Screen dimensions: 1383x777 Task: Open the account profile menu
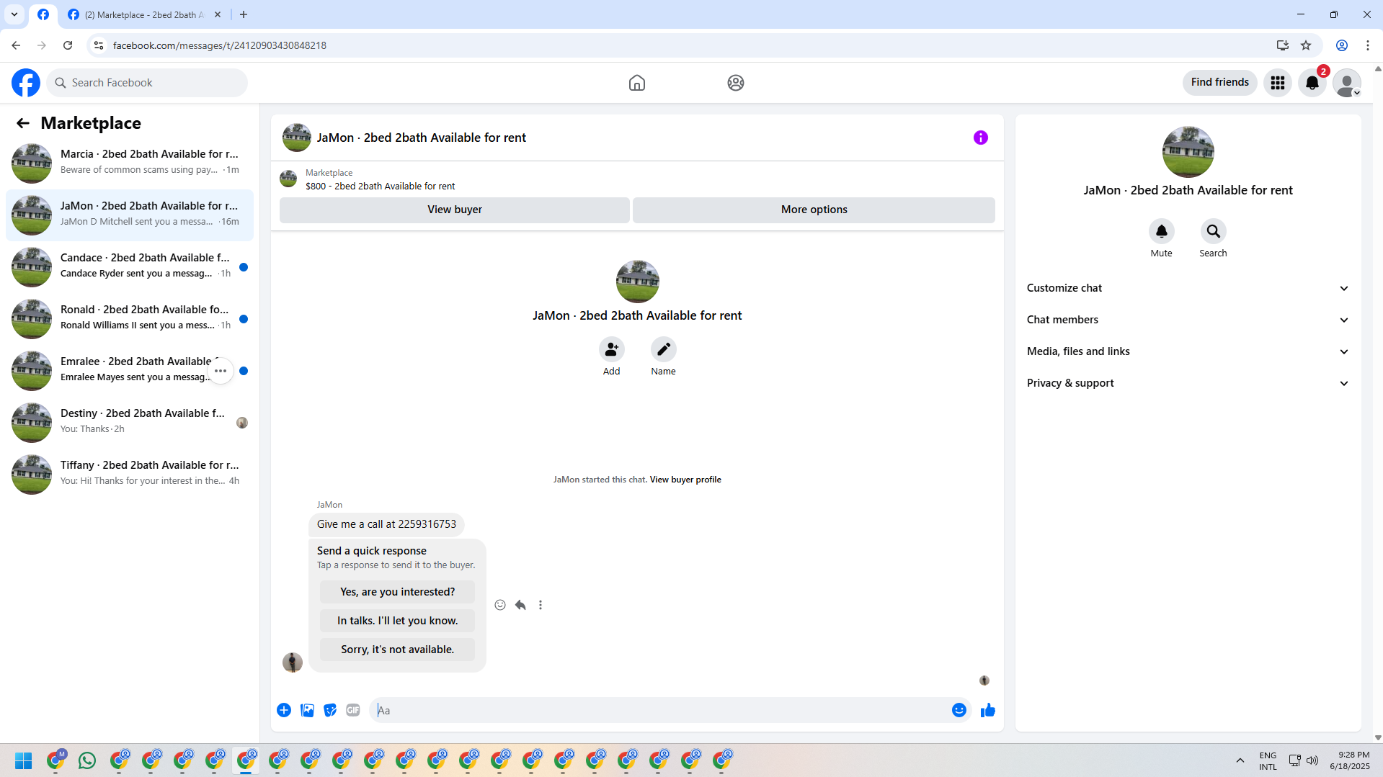coord(1347,83)
